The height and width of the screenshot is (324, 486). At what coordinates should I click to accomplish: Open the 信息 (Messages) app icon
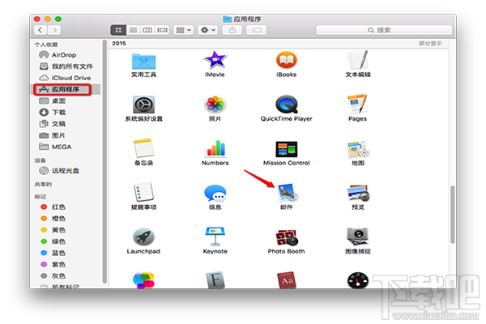click(215, 193)
